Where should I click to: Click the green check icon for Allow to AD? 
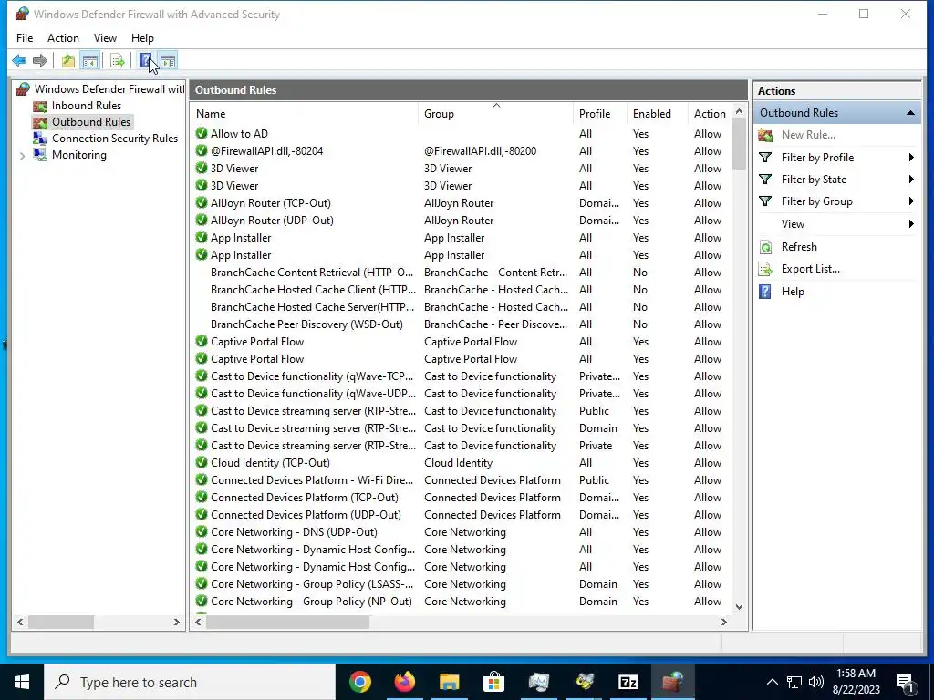pos(202,133)
